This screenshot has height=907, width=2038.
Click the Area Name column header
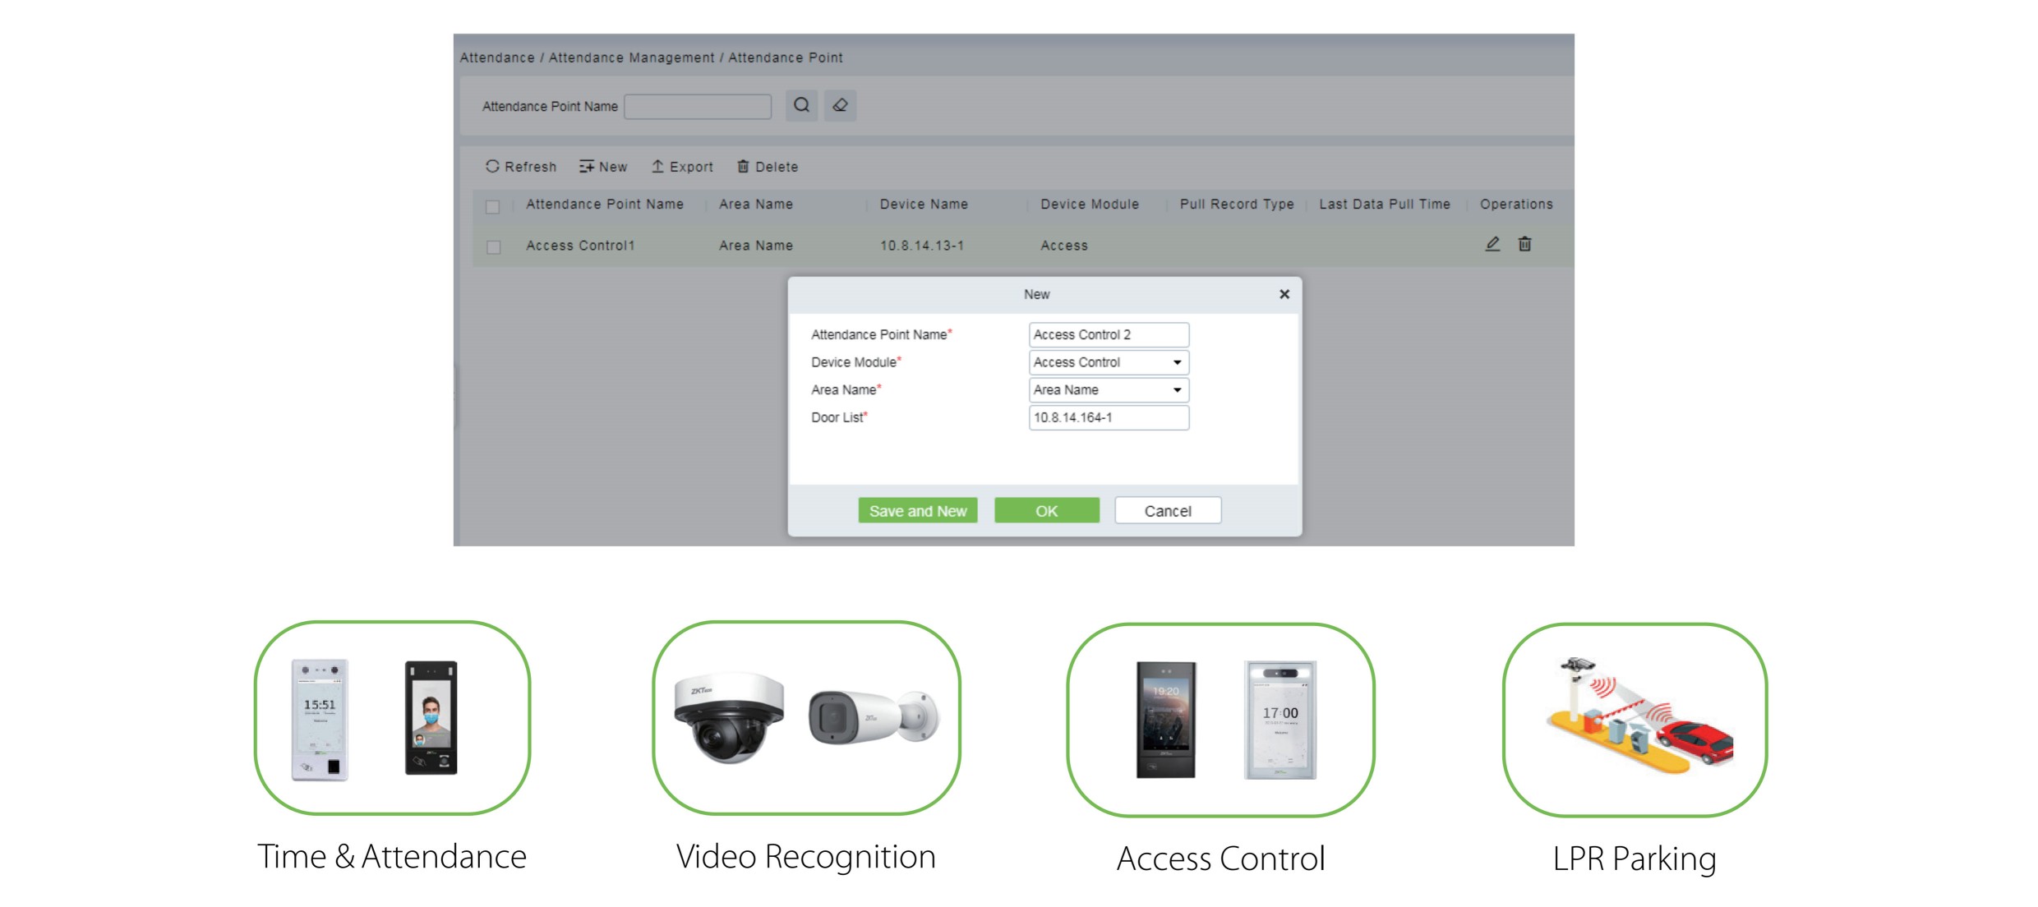pyautogui.click(x=756, y=204)
